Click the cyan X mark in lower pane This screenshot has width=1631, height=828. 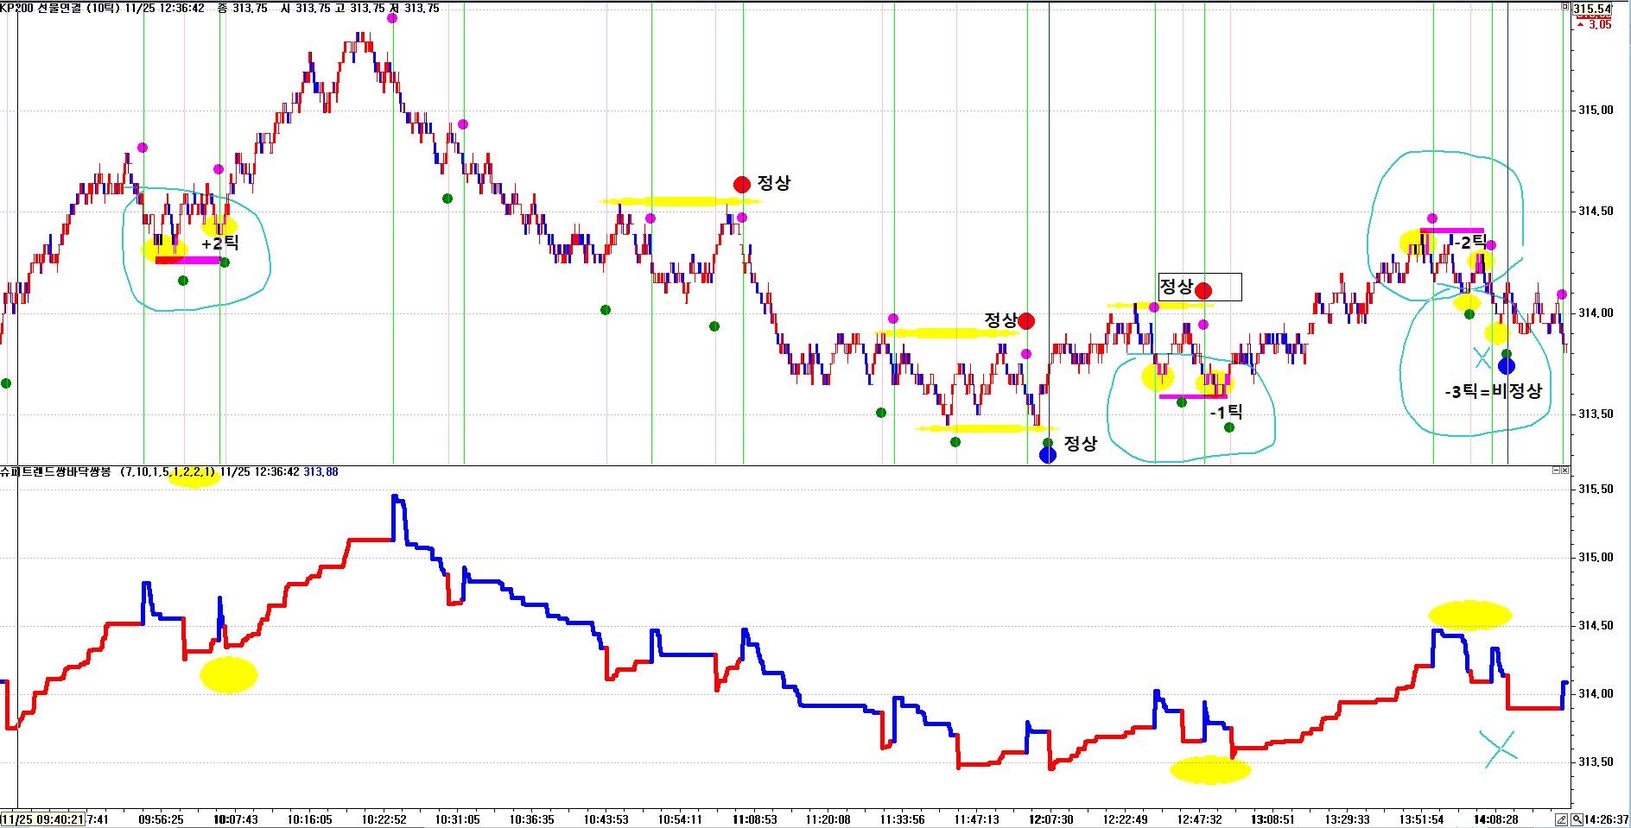click(x=1499, y=749)
